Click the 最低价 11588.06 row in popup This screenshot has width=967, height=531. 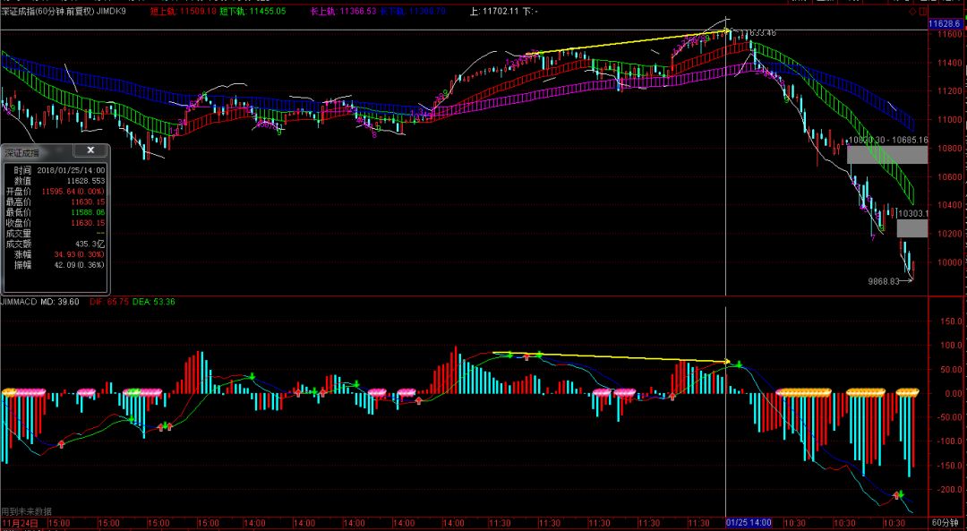pos(56,212)
